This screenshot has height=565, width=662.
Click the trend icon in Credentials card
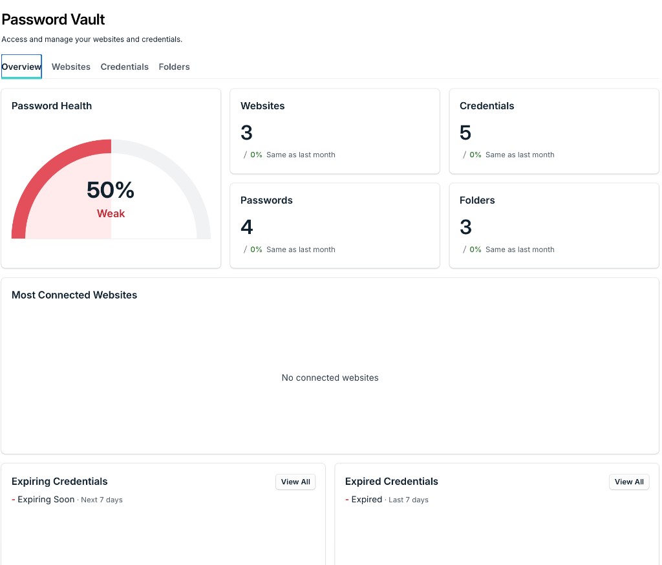coord(464,155)
